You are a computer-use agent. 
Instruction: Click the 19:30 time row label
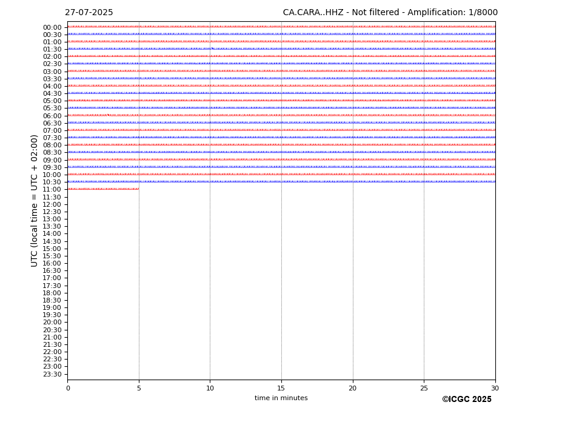(x=52, y=315)
